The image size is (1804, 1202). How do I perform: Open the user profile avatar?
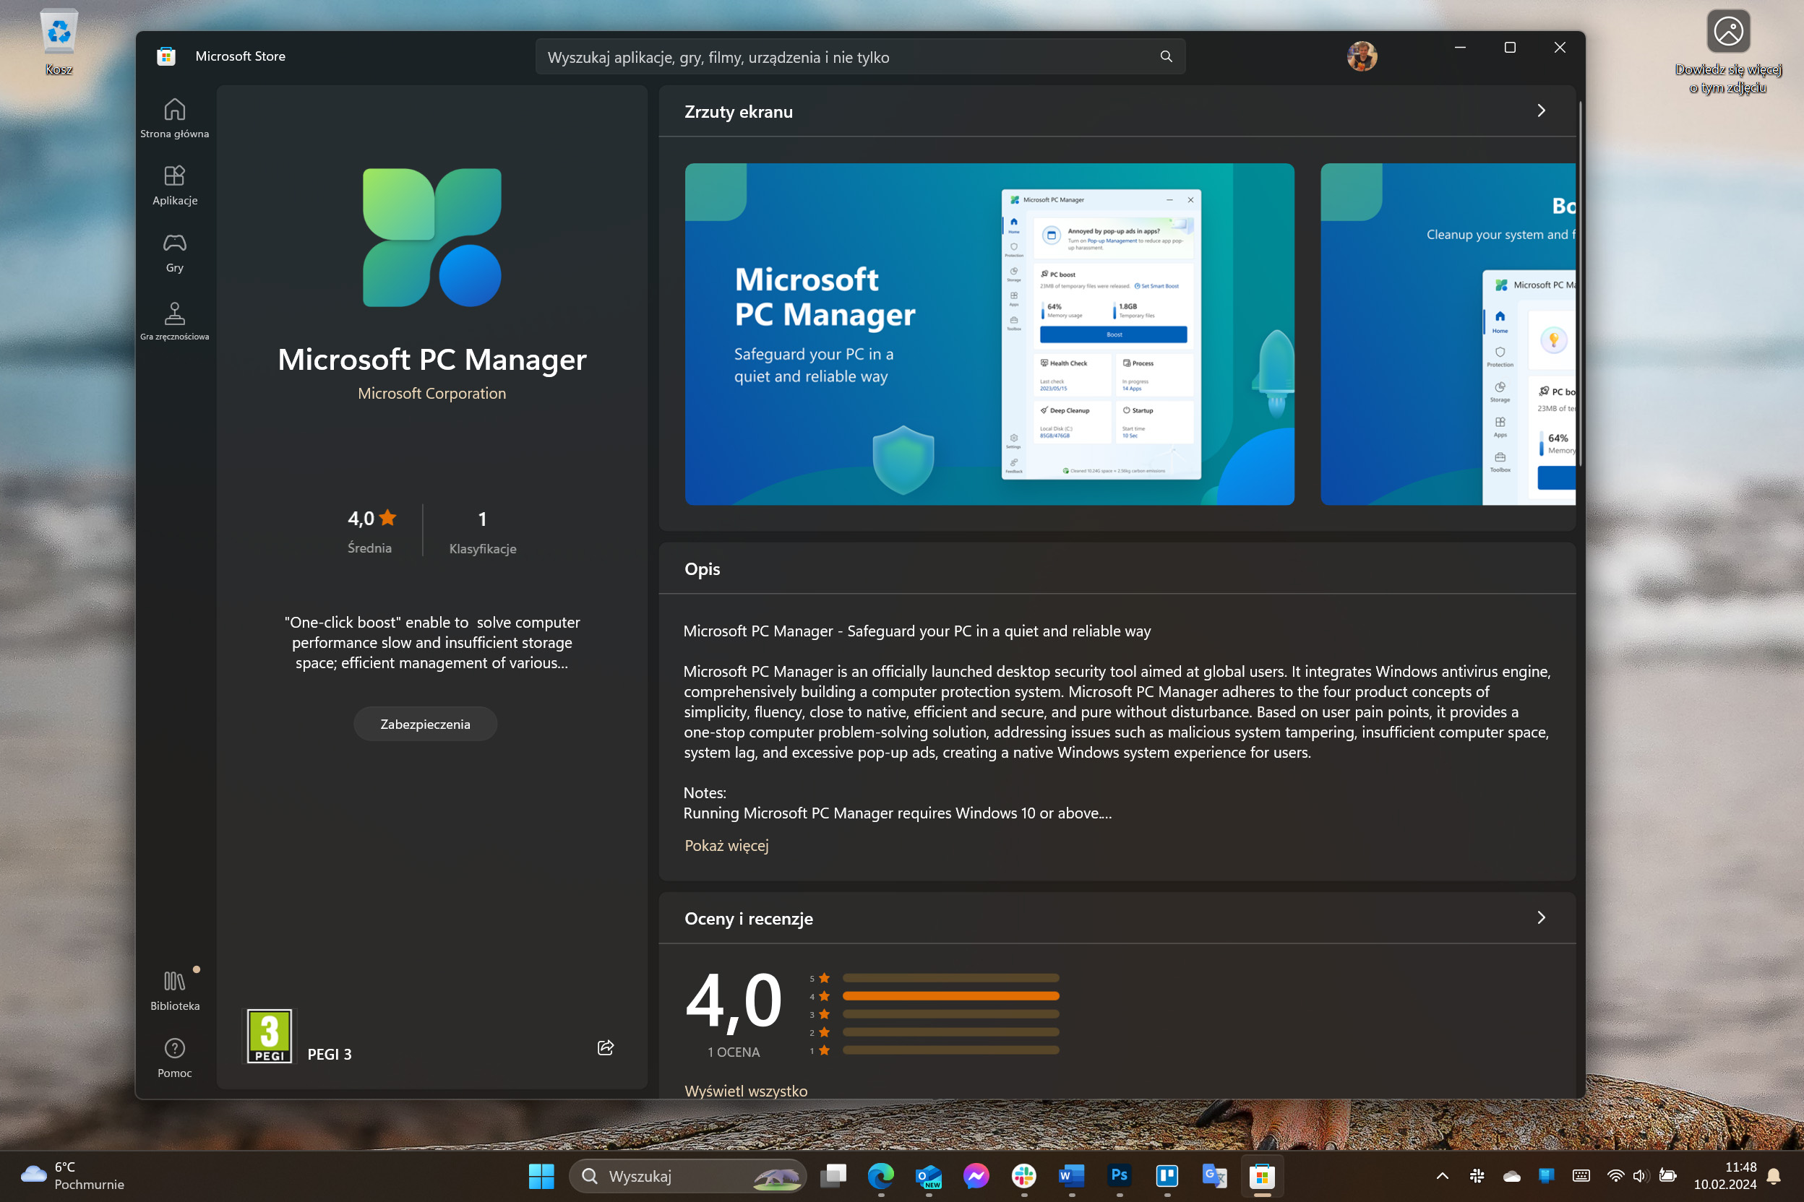tap(1362, 56)
